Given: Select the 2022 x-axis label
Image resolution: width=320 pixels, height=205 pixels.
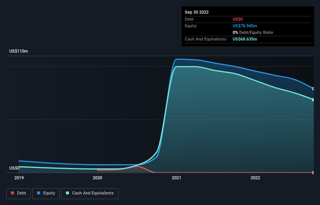Looking at the screenshot, I should (255, 178).
